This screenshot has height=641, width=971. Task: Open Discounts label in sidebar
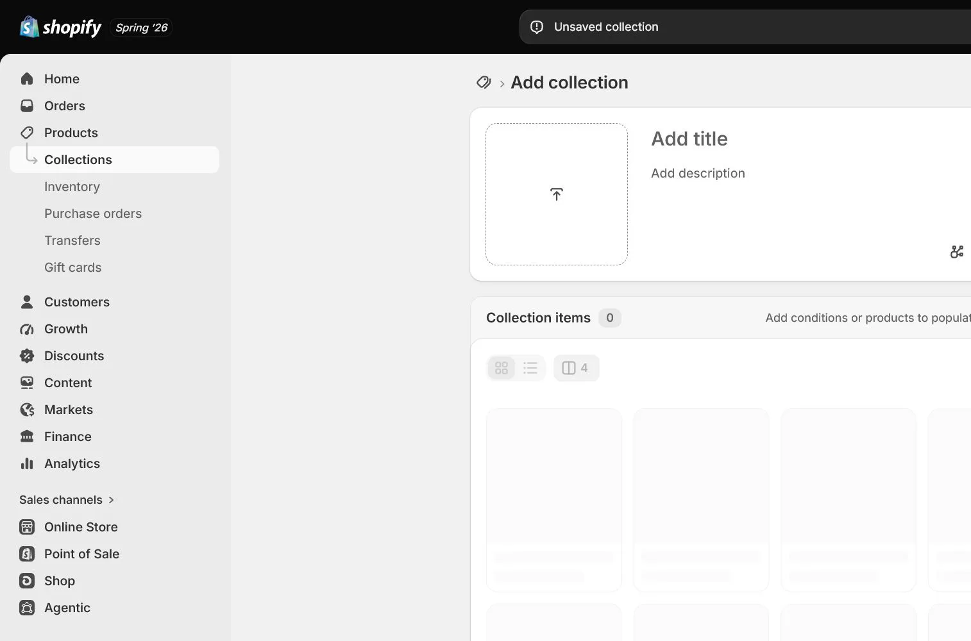(74, 356)
